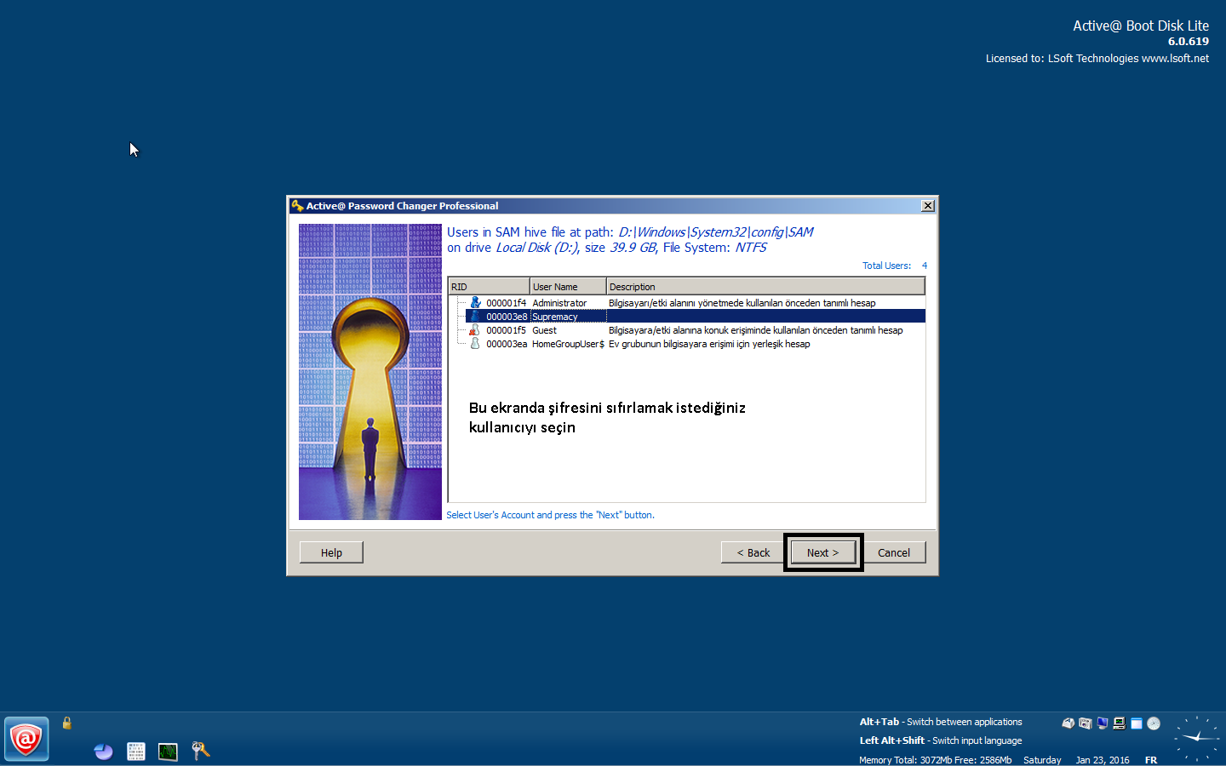Click the padlock icon in the taskbar
The image size is (1226, 766).
click(66, 723)
